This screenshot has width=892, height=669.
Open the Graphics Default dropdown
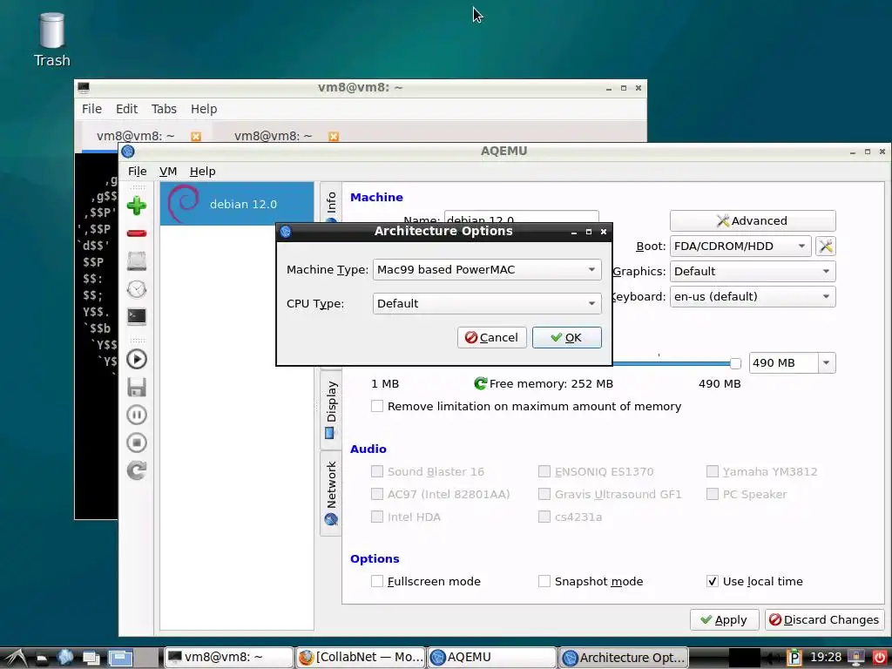(753, 272)
